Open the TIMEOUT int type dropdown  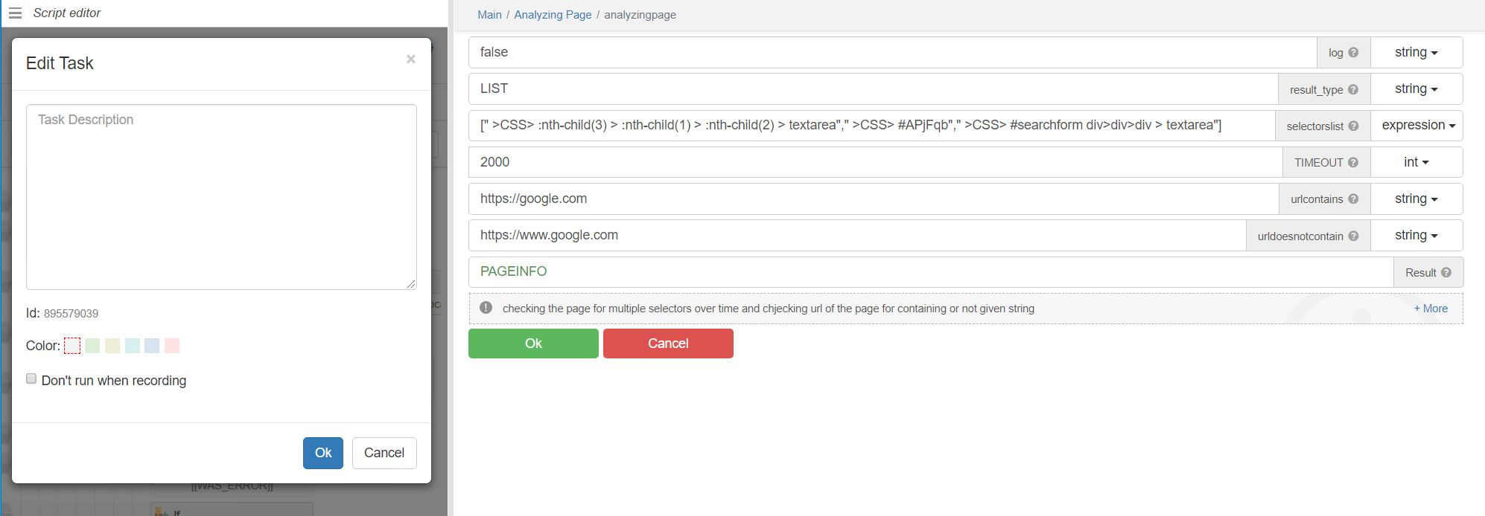coord(1416,162)
